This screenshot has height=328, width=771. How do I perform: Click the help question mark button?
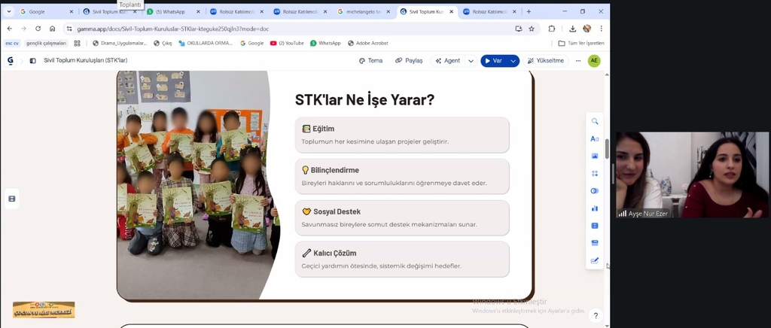pos(596,315)
